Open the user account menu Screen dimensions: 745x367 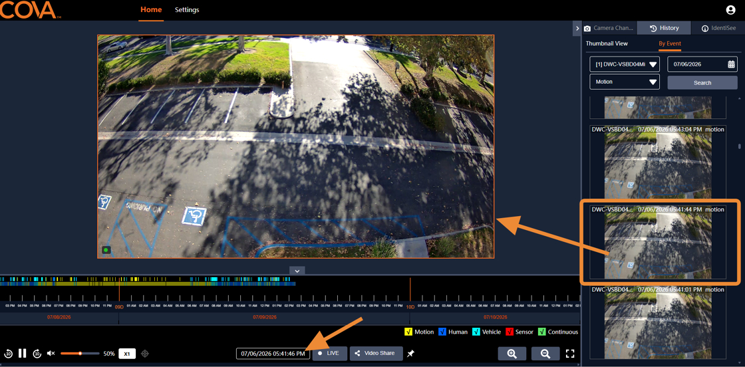tap(730, 10)
